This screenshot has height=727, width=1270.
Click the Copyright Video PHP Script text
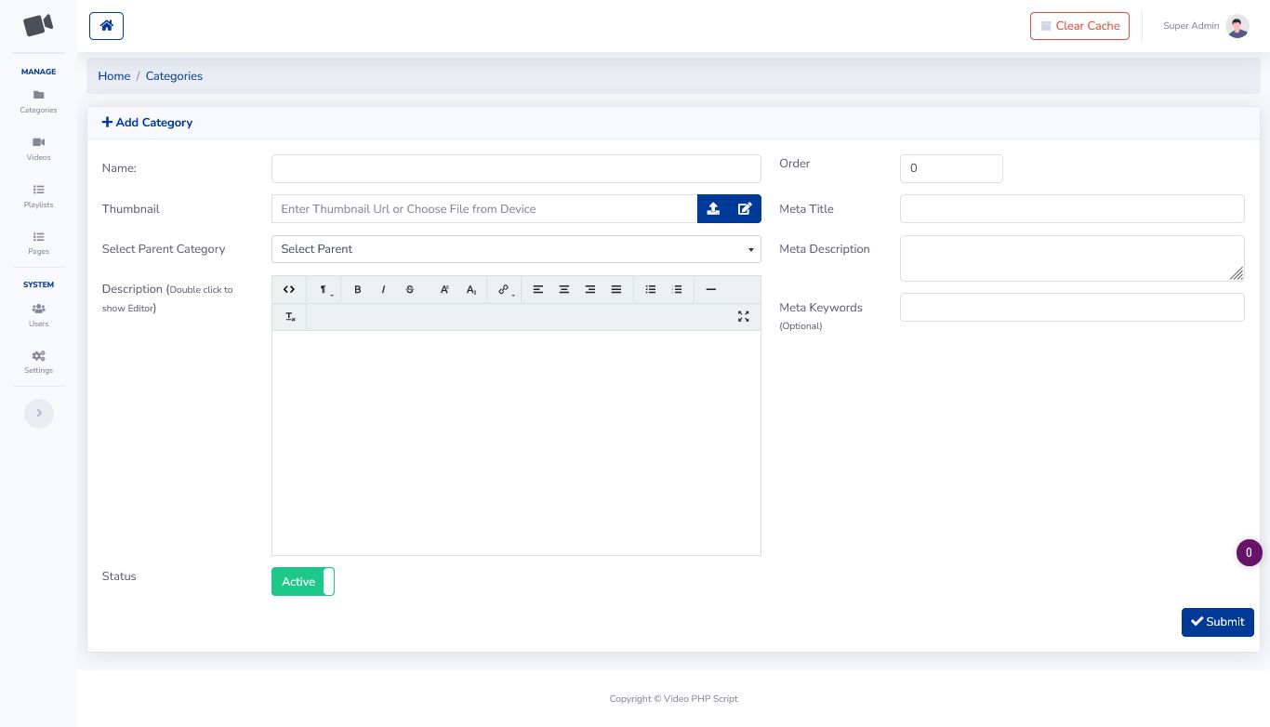click(674, 699)
